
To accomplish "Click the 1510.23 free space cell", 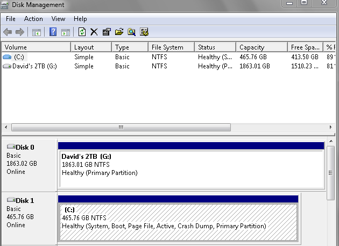I will coord(305,66).
